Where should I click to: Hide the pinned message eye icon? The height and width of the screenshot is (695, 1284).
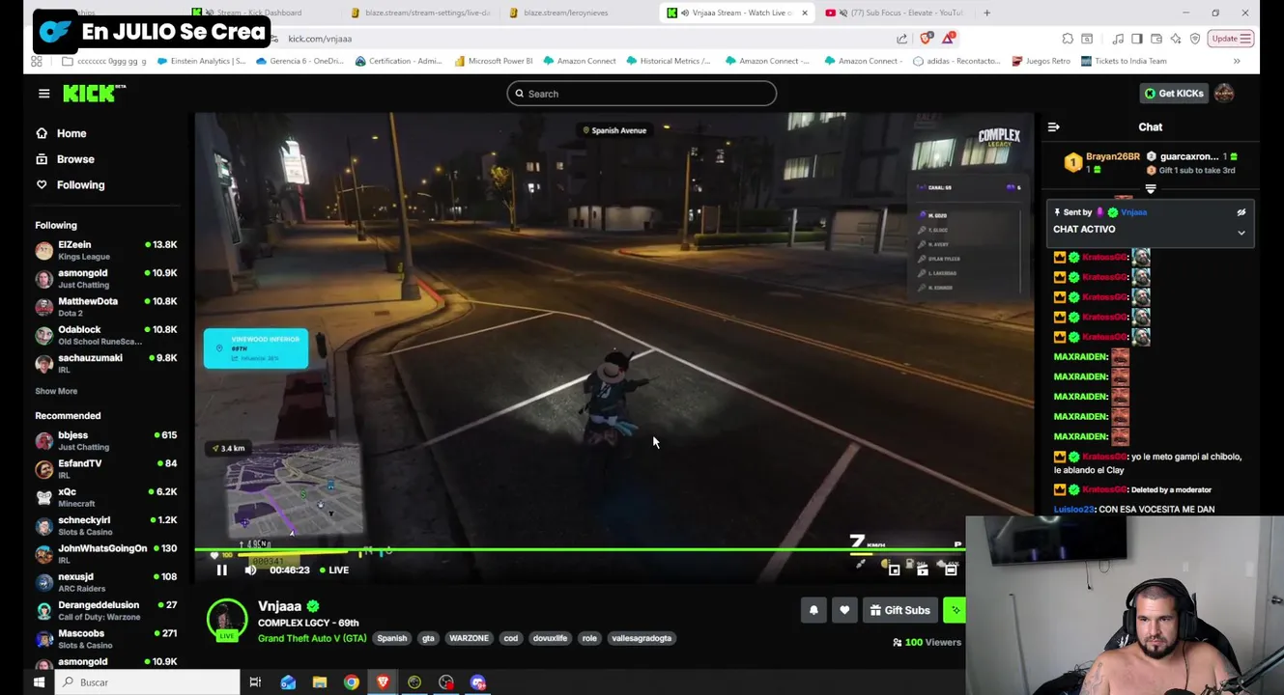1241,212
